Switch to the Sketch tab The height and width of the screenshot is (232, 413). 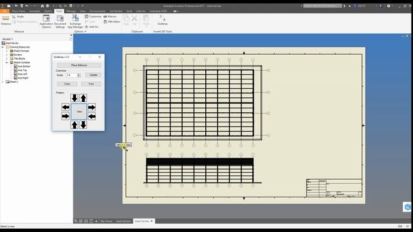[x=48, y=11]
